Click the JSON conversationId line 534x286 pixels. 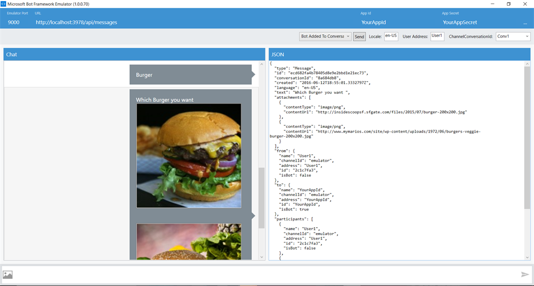pos(307,78)
